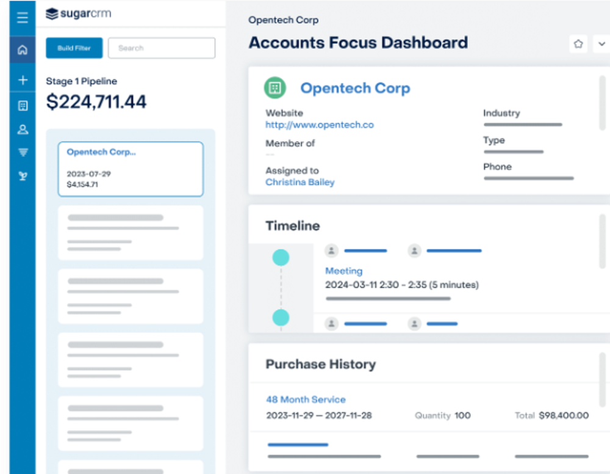Expand the dashboard options chevron
Viewport: 610px width, 474px height.
tap(601, 44)
